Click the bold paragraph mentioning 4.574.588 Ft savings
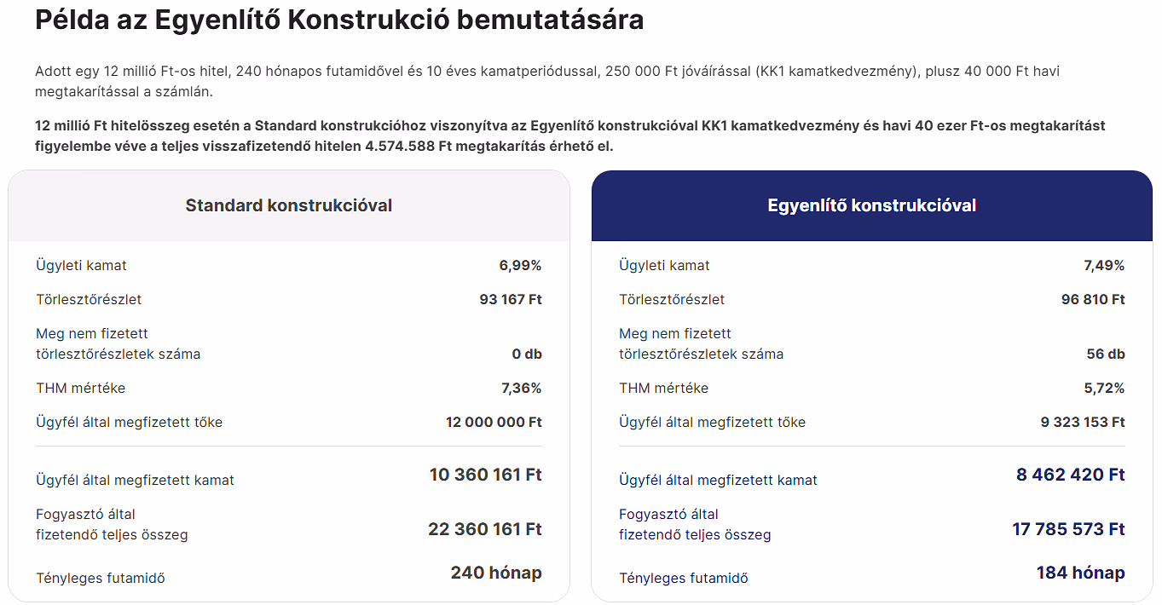Viewport: 1162px width, 605px height. [x=569, y=135]
